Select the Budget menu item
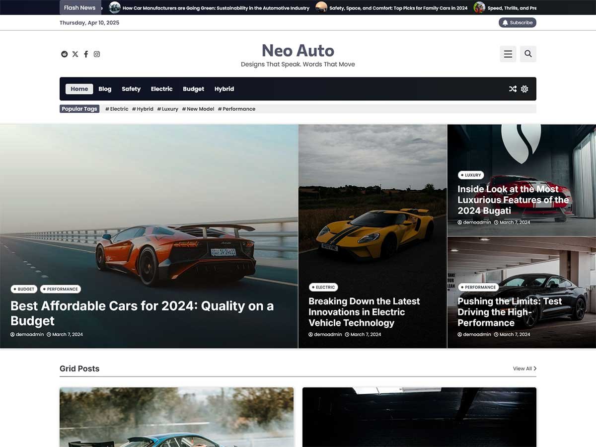 [194, 89]
